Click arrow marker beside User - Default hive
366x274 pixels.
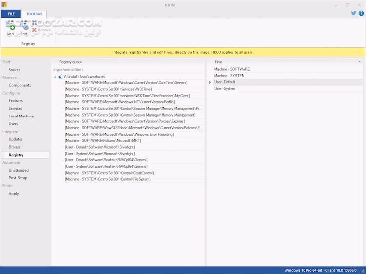(x=210, y=82)
